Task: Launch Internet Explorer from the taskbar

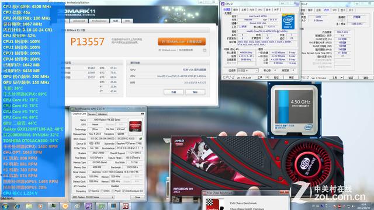Action: tap(17, 206)
